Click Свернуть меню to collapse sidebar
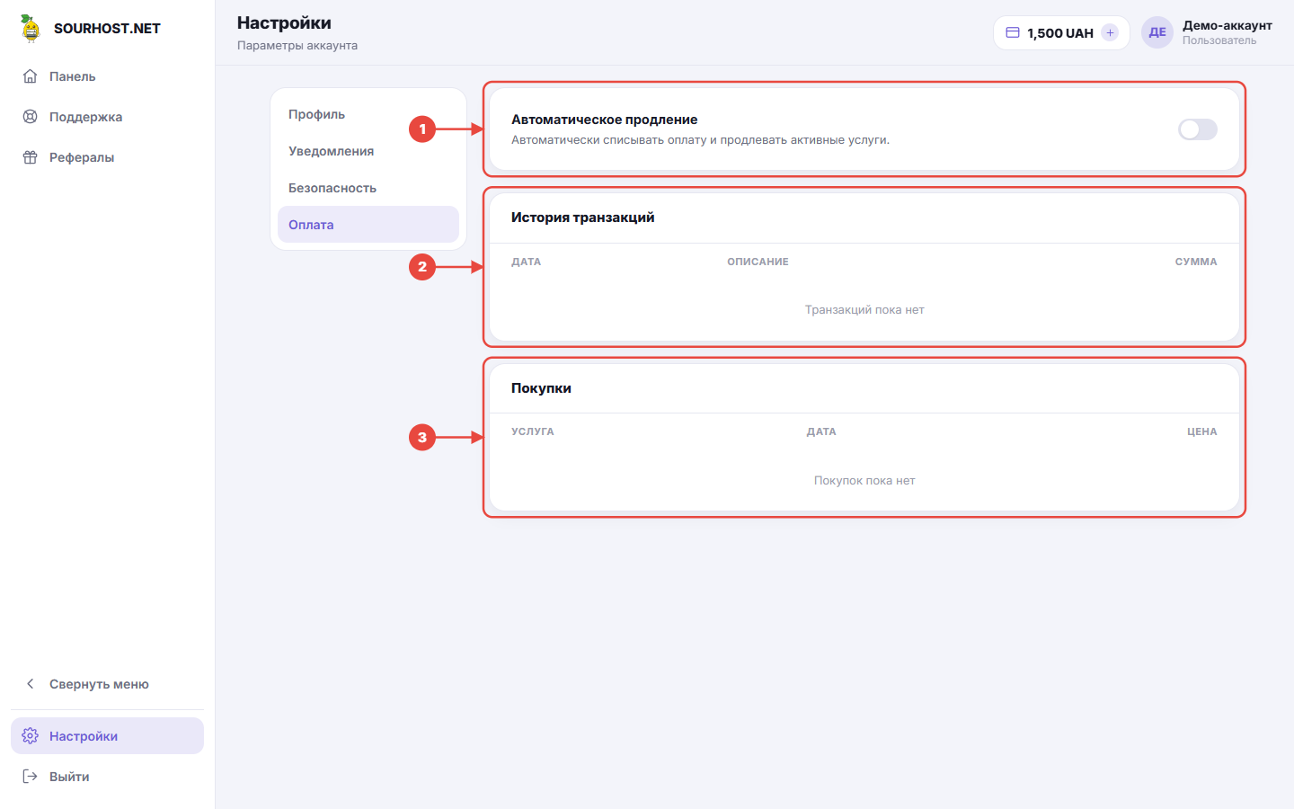Image resolution: width=1294 pixels, height=809 pixels. tap(107, 684)
